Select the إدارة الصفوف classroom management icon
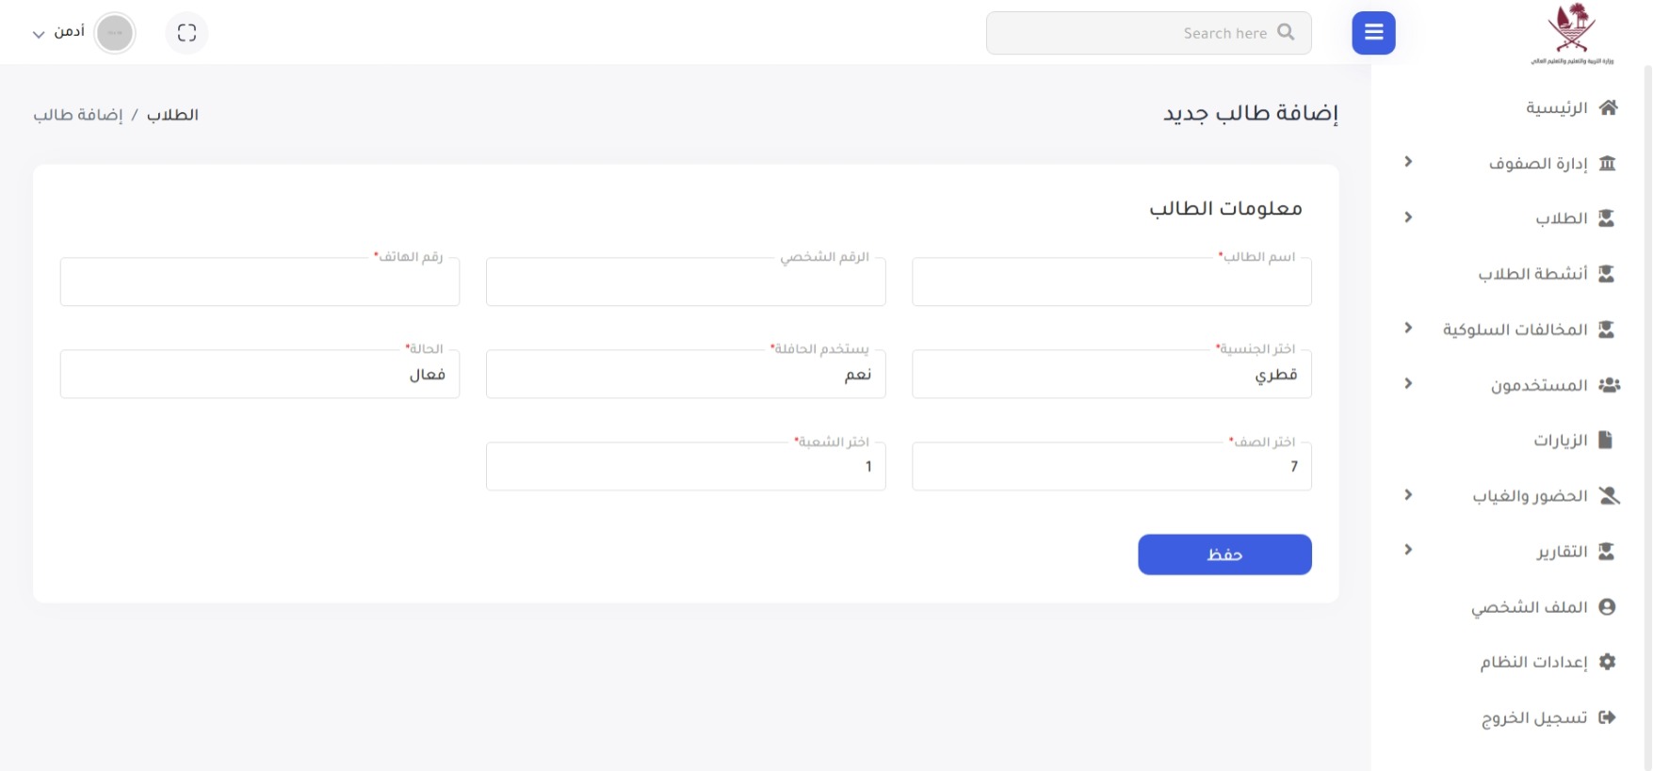The height and width of the screenshot is (771, 1653). (1606, 162)
